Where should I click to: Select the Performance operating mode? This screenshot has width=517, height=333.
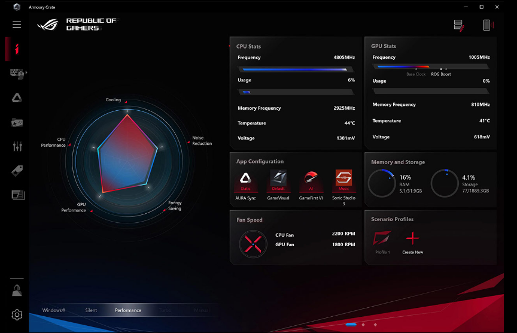tap(128, 310)
